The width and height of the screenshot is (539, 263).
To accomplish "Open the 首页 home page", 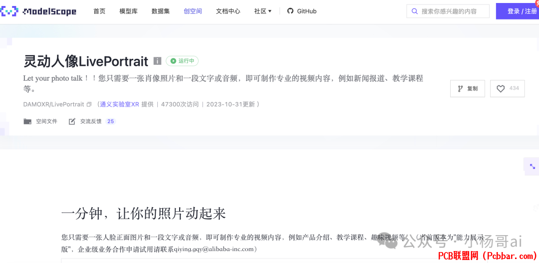I will (99, 11).
